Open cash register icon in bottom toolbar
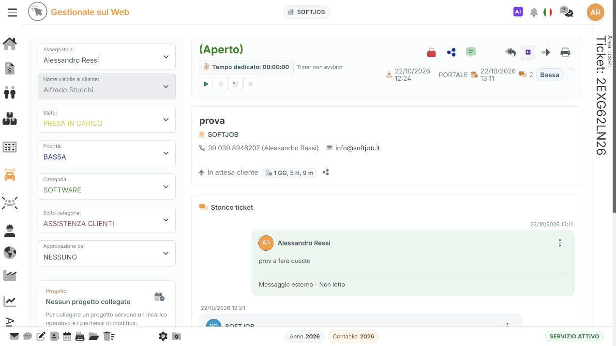 pos(80,336)
